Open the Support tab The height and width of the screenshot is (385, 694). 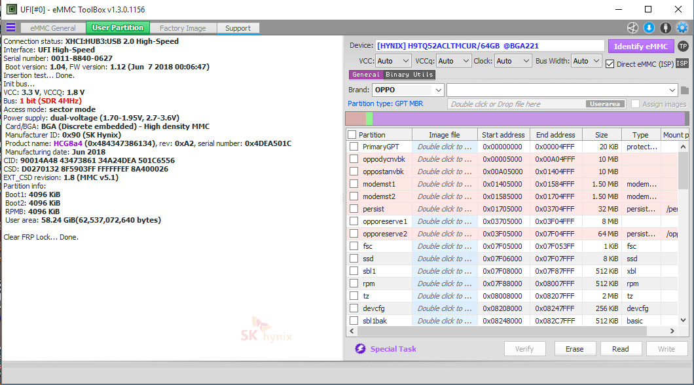238,28
